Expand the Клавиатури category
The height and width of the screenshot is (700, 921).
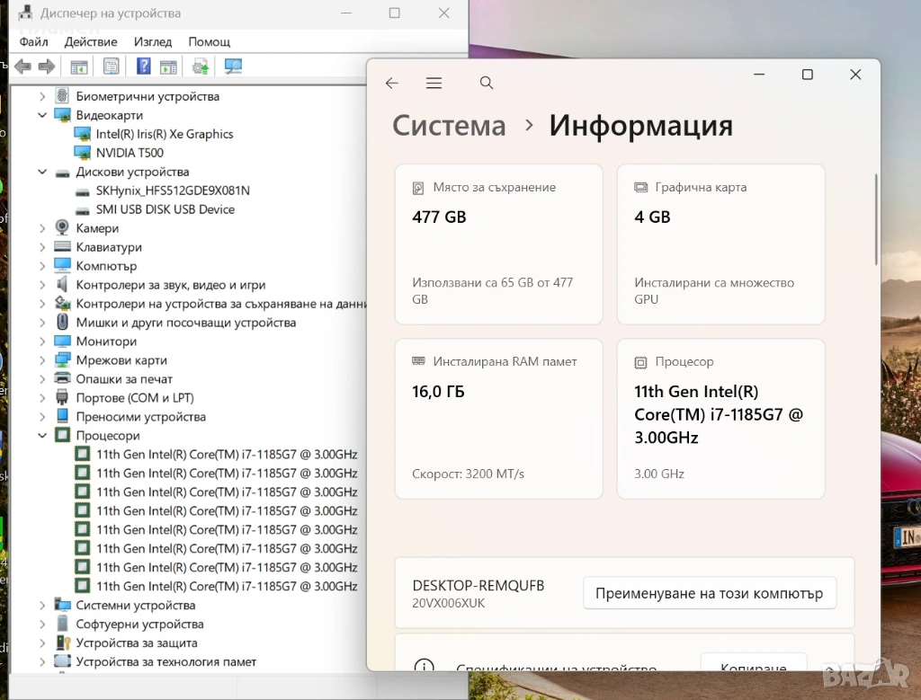point(42,247)
